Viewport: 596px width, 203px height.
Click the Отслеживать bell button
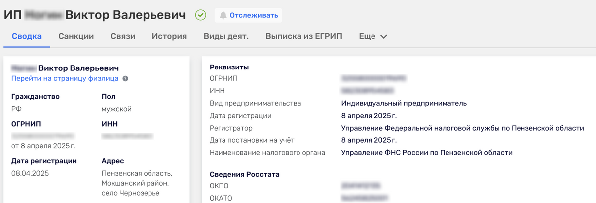tap(248, 15)
